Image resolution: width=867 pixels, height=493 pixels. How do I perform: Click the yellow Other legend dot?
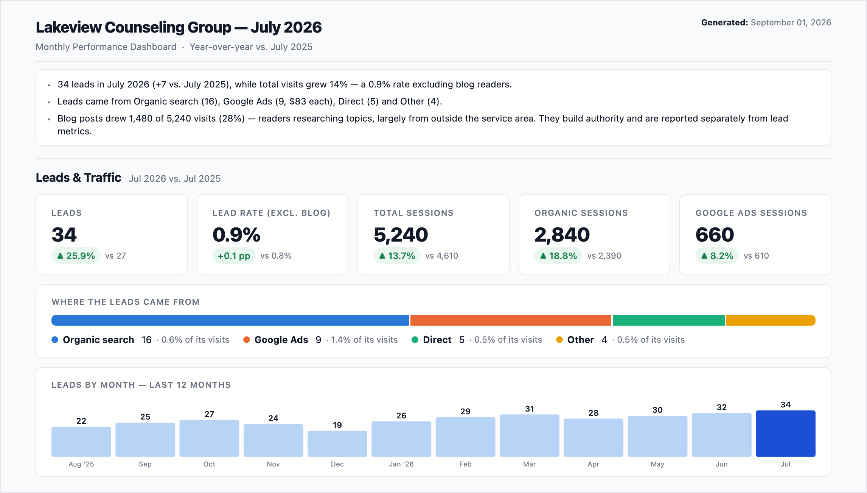(559, 340)
